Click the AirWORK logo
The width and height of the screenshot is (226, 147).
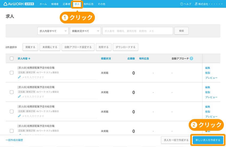click(x=19, y=4)
